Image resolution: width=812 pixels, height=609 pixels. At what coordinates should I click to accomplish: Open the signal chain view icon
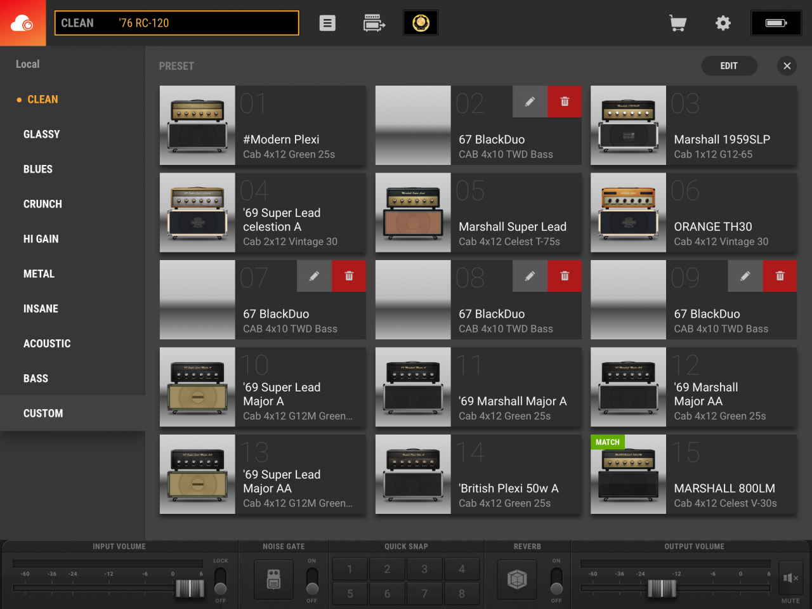374,23
